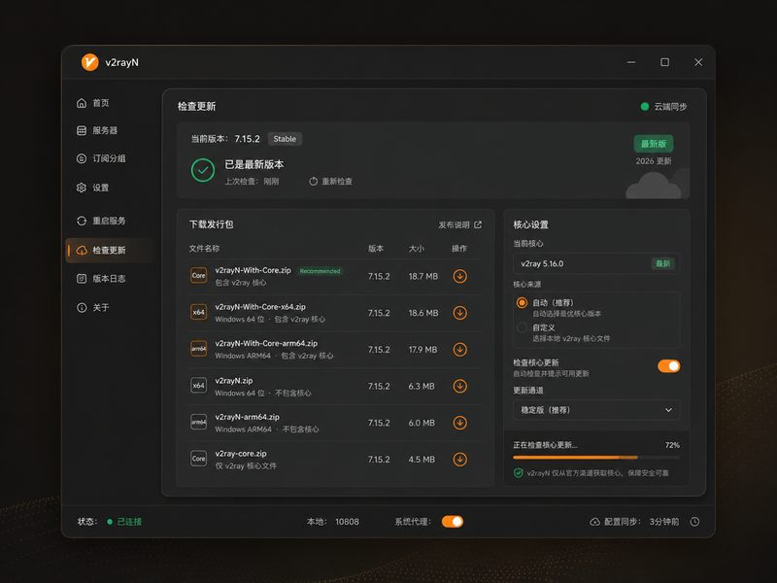Image resolution: width=777 pixels, height=583 pixels.
Task: Click x64 icon of v2rayN-With-Core-x64.zip row
Action: 199,312
